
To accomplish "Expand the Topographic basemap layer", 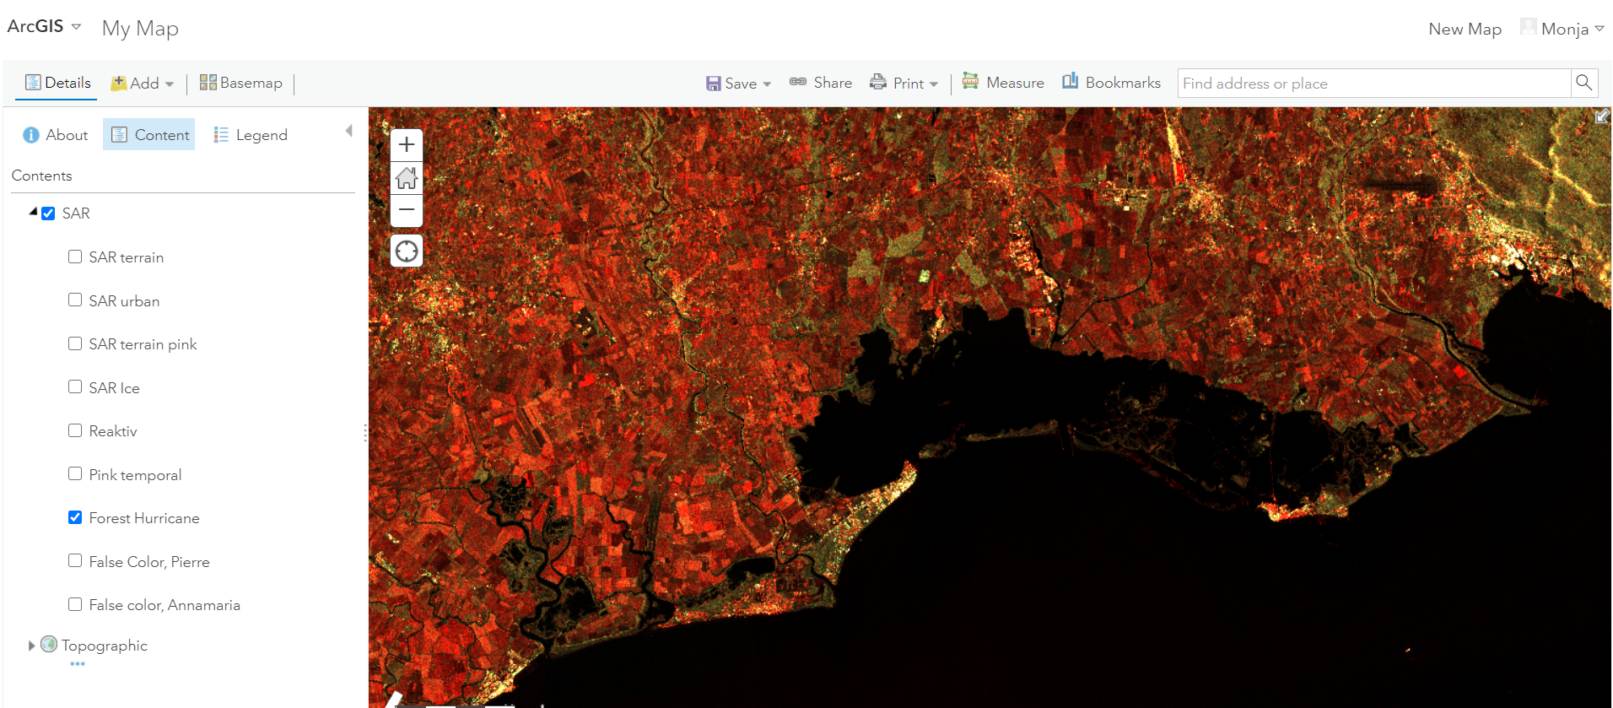I will click(32, 646).
